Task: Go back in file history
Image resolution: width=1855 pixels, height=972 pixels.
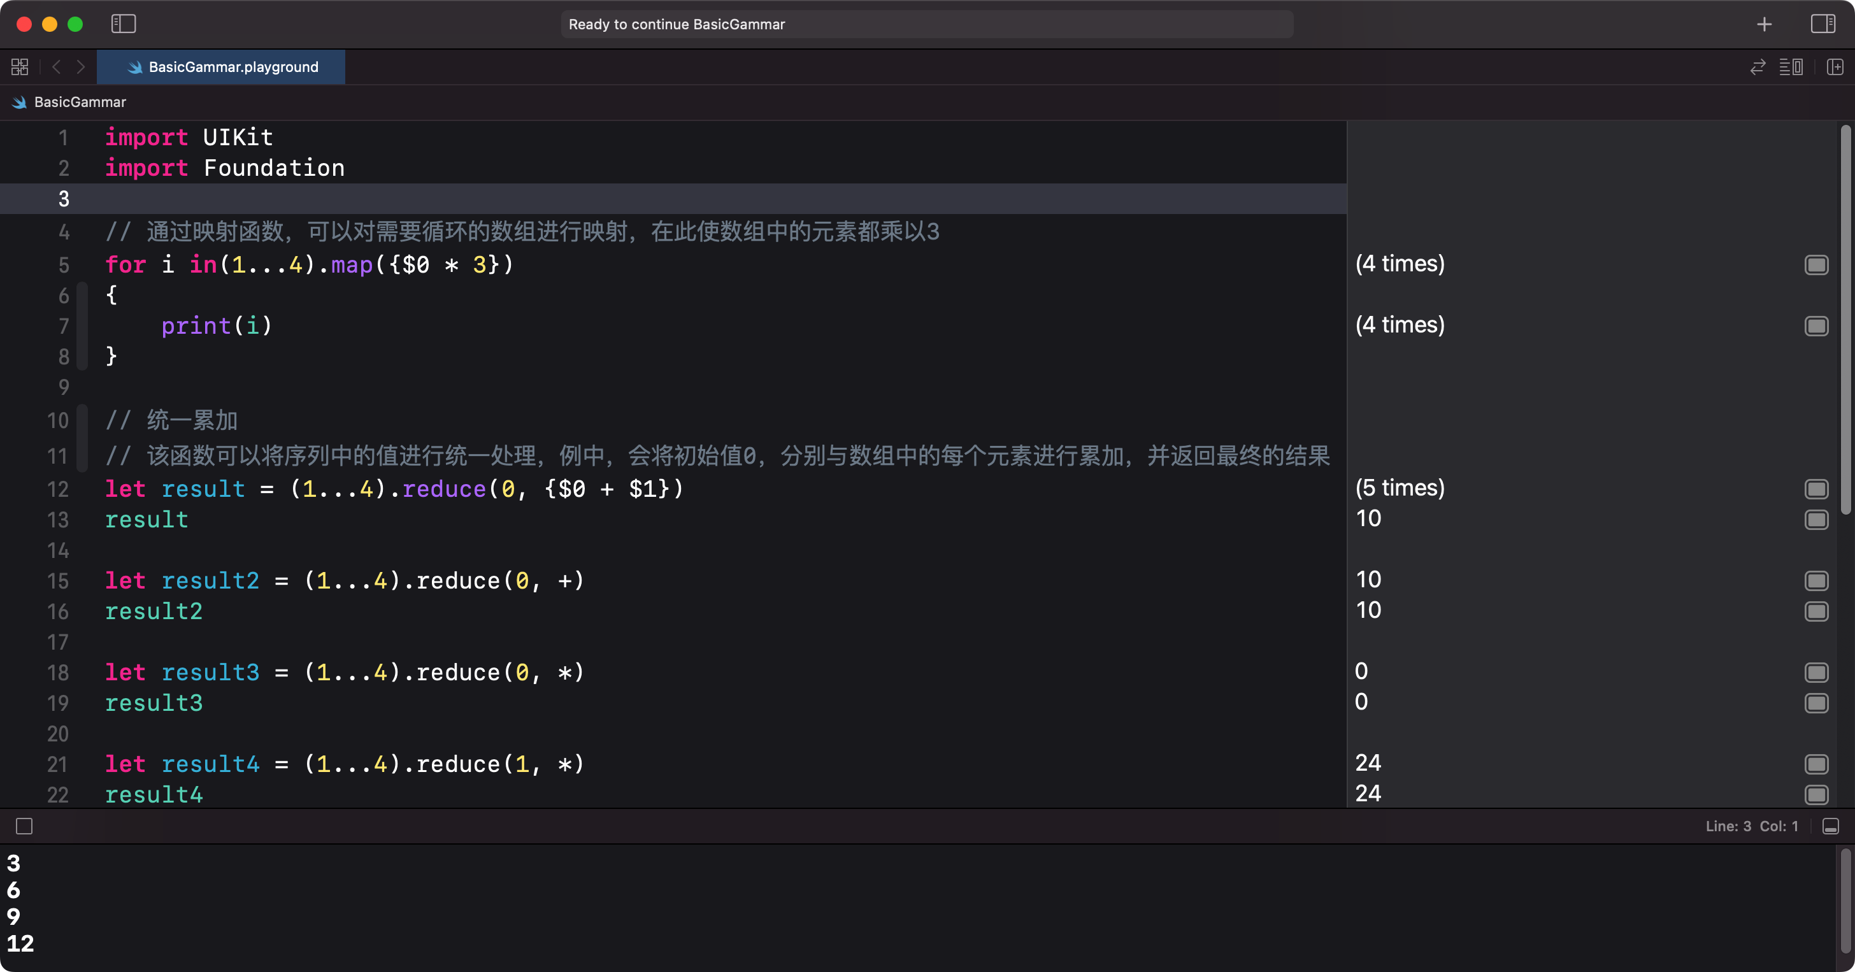Action: click(56, 67)
